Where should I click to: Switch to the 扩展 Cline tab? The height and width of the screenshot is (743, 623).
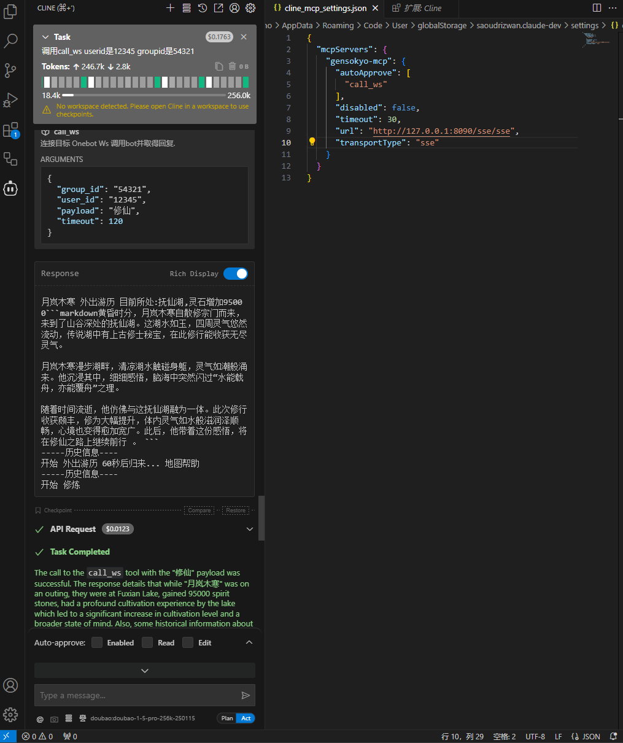point(421,9)
